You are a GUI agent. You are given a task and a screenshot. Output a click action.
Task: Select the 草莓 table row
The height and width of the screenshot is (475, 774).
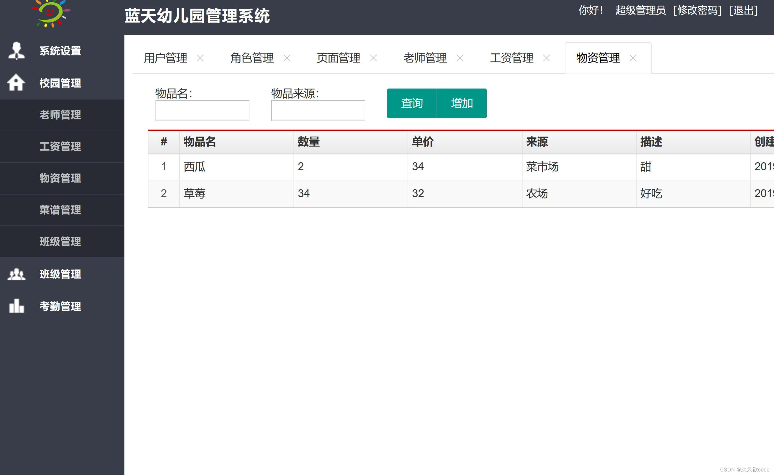pyautogui.click(x=194, y=193)
